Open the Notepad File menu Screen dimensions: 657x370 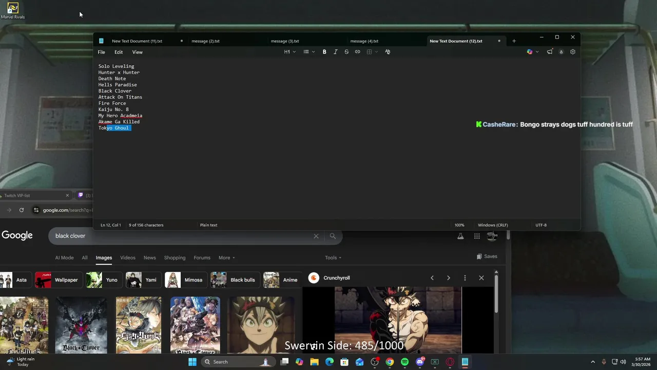102,52
